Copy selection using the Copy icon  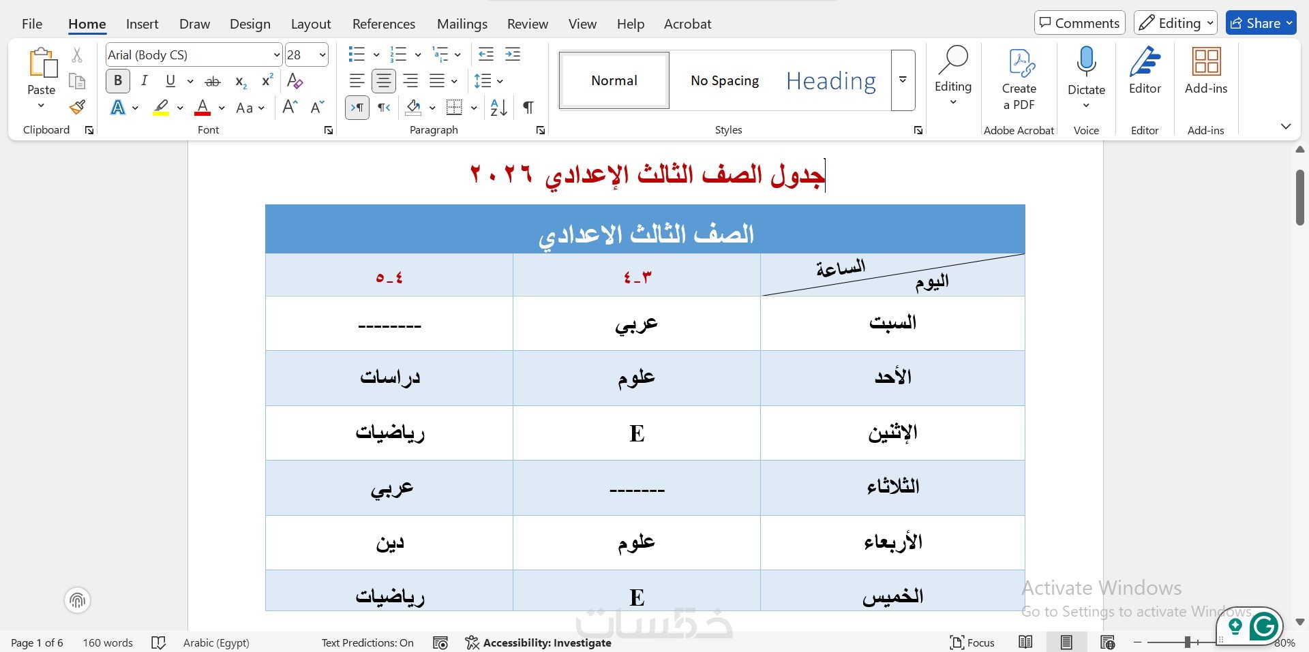77,81
